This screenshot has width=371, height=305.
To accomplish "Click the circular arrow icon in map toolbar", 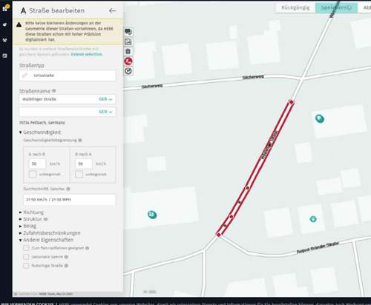I will 128,71.
